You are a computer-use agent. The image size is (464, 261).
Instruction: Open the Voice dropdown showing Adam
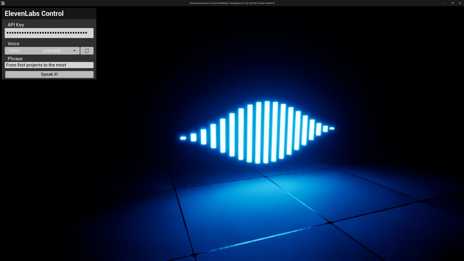[x=42, y=51]
